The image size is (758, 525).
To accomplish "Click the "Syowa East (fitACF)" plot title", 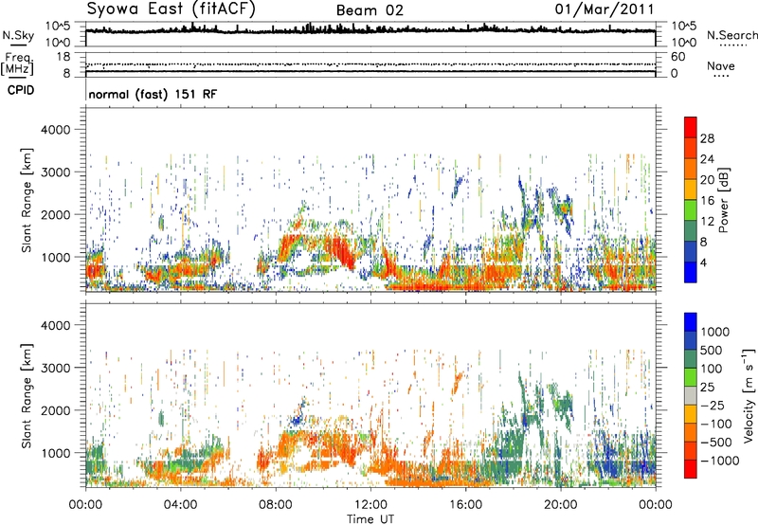I will 171,9.
